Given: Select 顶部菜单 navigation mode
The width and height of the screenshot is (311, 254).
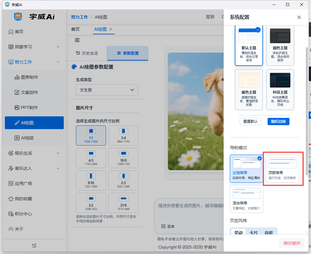Looking at the screenshot, I should (x=282, y=169).
